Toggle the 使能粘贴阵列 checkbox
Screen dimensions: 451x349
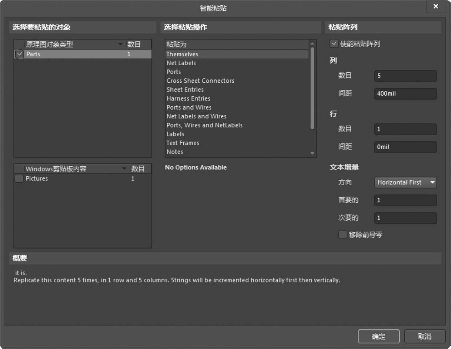[334, 44]
